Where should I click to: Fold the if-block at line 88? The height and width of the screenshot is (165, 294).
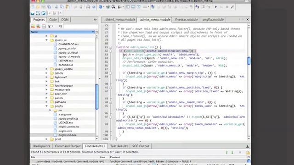point(110,73)
